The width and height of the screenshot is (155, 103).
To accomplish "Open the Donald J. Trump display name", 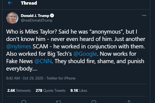I will pos(35,16).
